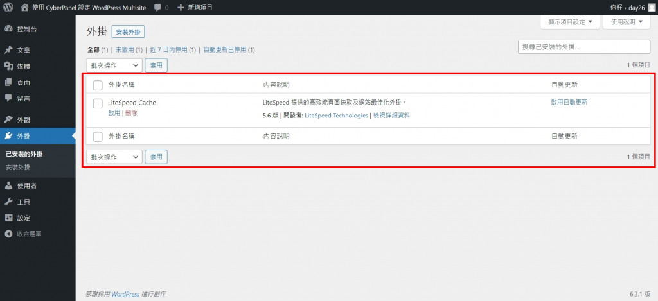
Task: Select 已安裝的外掛 submenu item
Action: point(24,154)
